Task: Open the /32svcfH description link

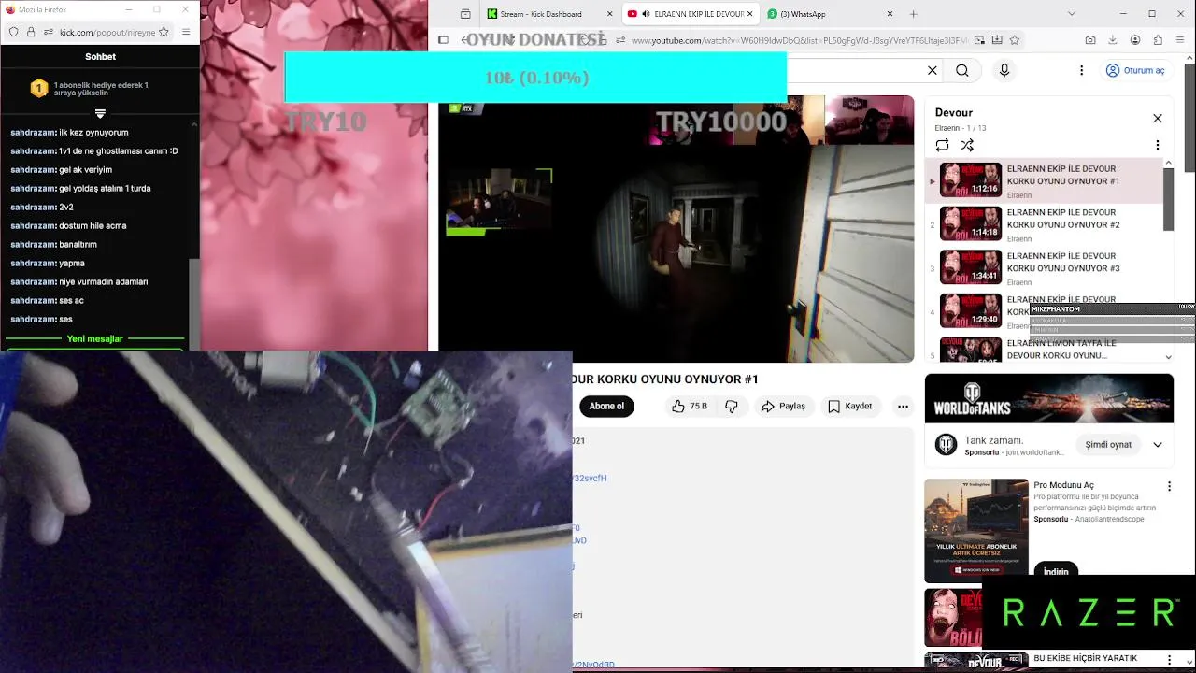Action: 591,478
